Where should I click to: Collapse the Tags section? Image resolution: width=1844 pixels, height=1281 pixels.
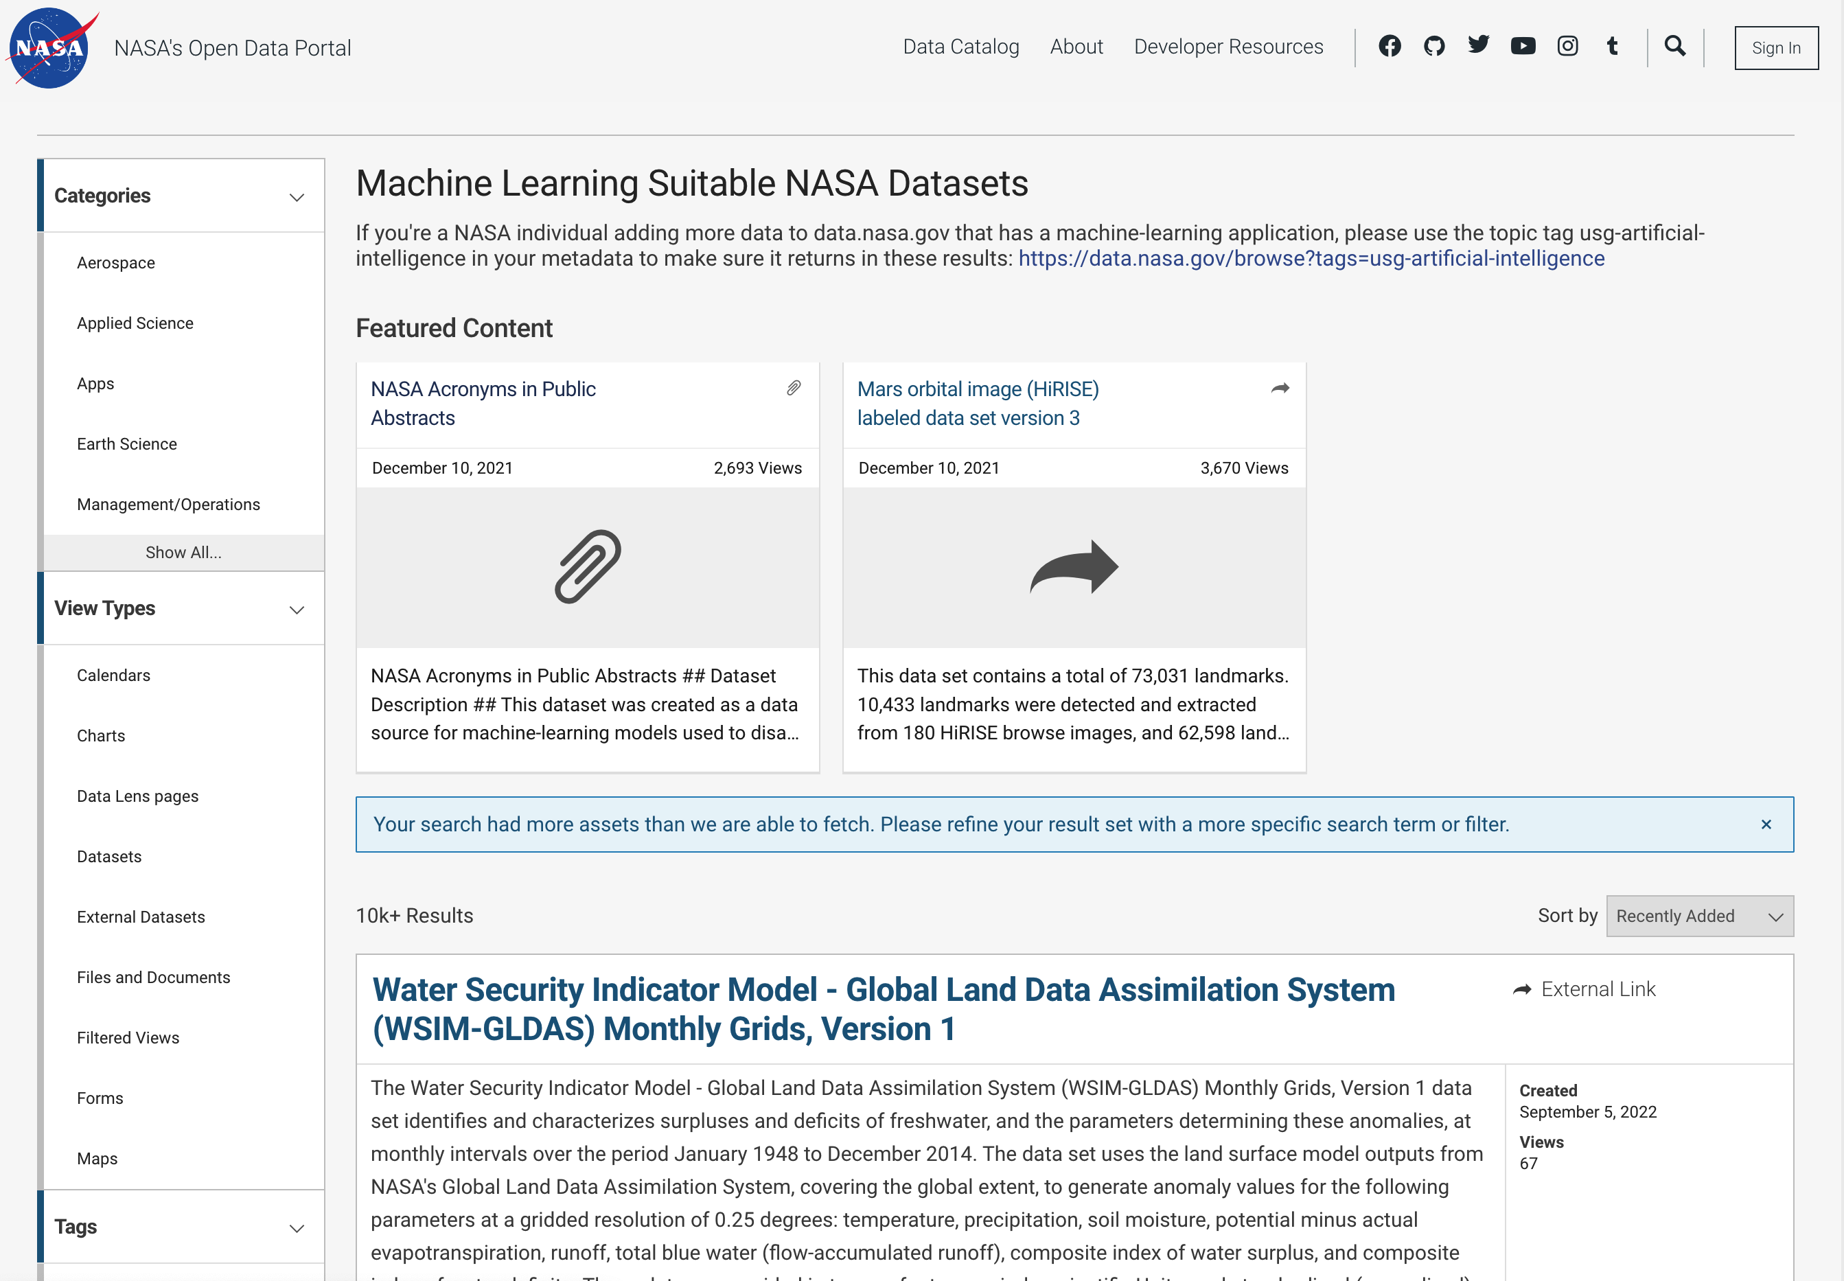click(297, 1228)
